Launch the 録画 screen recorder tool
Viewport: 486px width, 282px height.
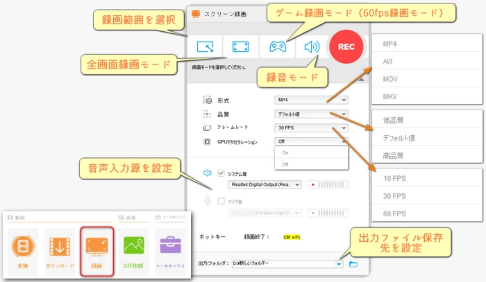[x=96, y=249]
